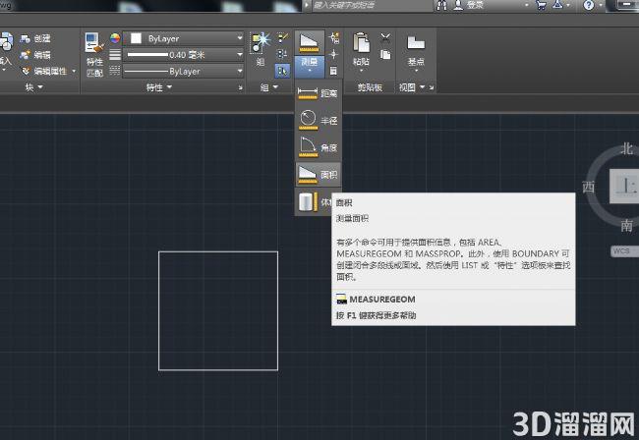Viewport: 639px width, 440px height.
Task: Click the ViewCube Top (上) face
Action: coord(624,187)
